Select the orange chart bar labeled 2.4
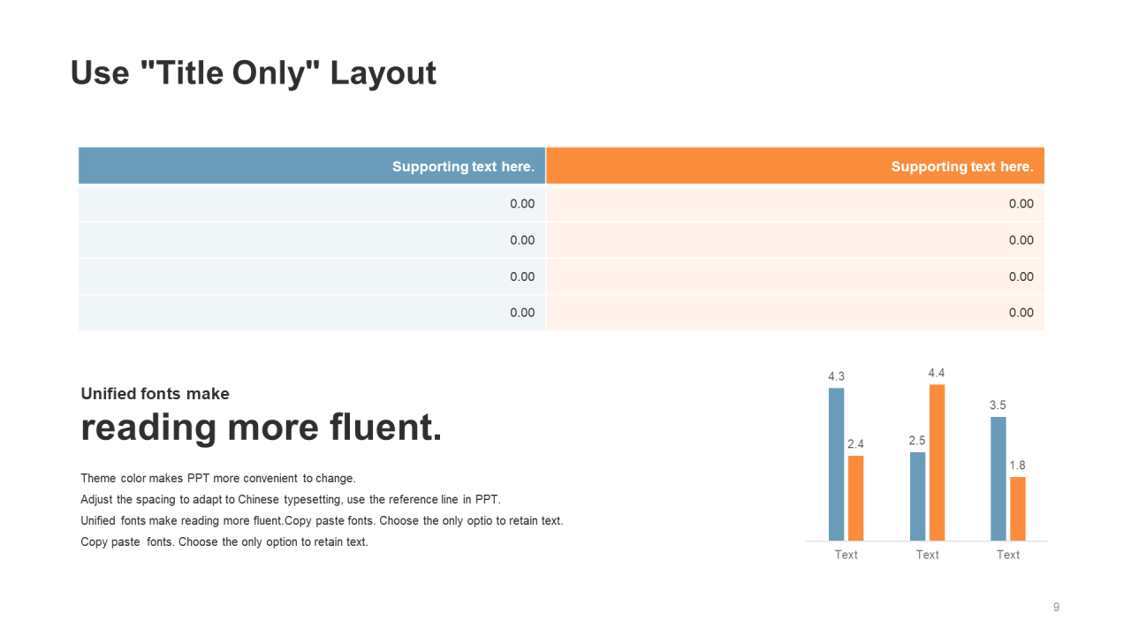The height and width of the screenshot is (636, 1131). (855, 497)
